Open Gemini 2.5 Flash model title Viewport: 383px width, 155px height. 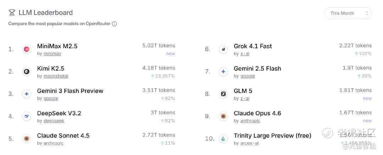coord(257,68)
